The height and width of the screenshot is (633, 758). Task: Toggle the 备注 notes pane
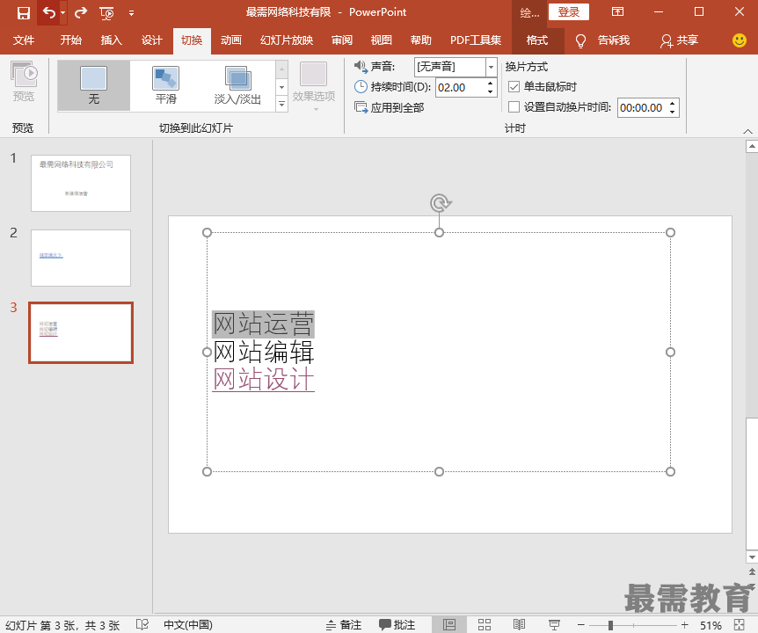point(344,625)
